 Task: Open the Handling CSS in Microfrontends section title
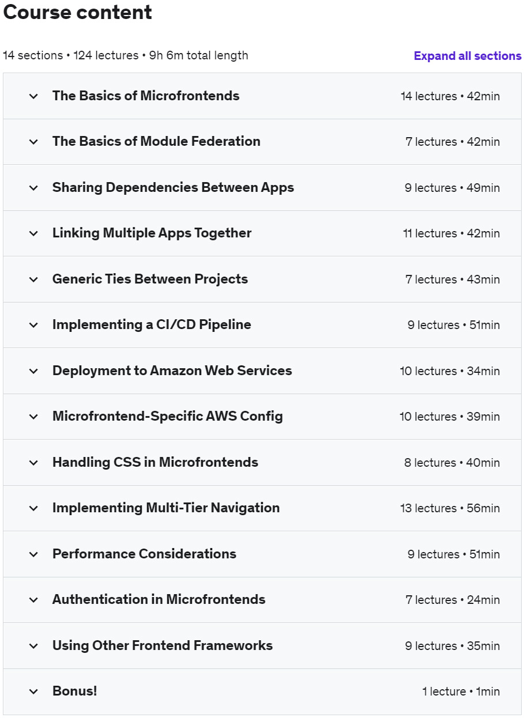(x=155, y=462)
